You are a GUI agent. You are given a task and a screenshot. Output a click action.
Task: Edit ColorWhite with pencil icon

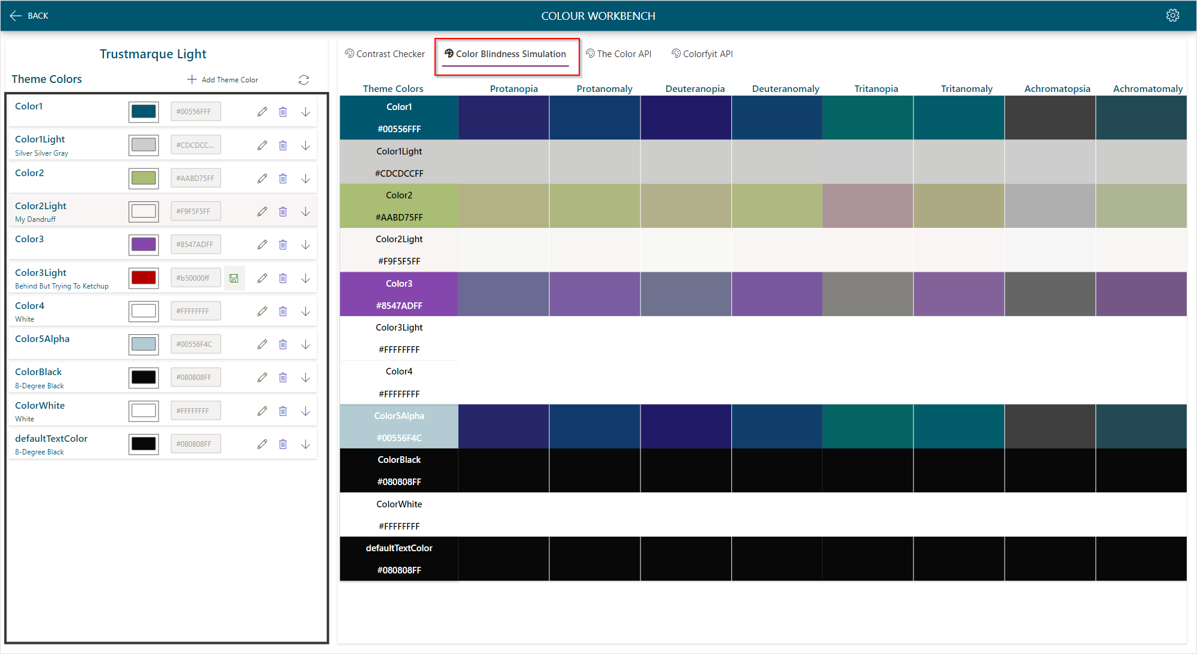pos(263,411)
